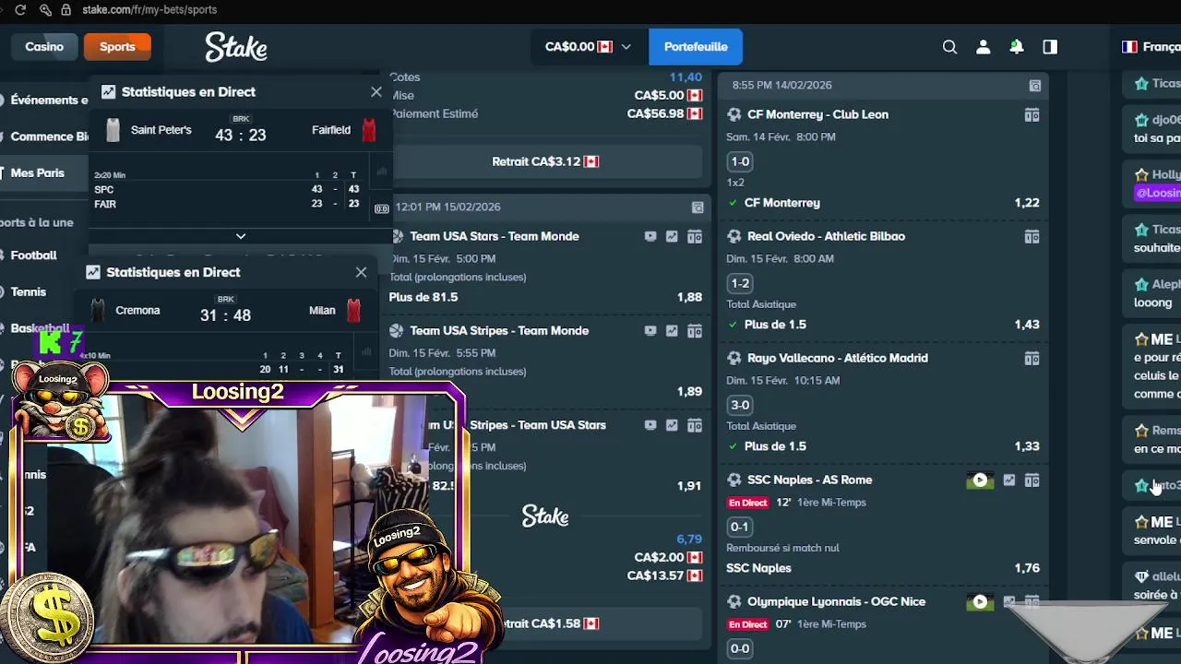
Task: Open the Casino section
Action: point(44,46)
